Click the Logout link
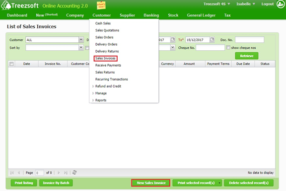The image size is (286, 191). point(268,4)
